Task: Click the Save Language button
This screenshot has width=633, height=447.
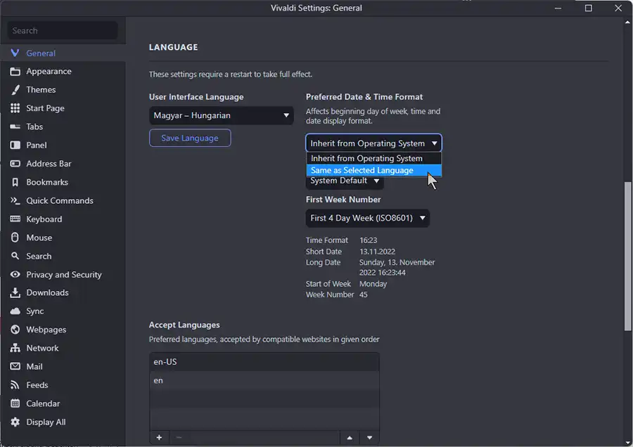Action: 190,138
